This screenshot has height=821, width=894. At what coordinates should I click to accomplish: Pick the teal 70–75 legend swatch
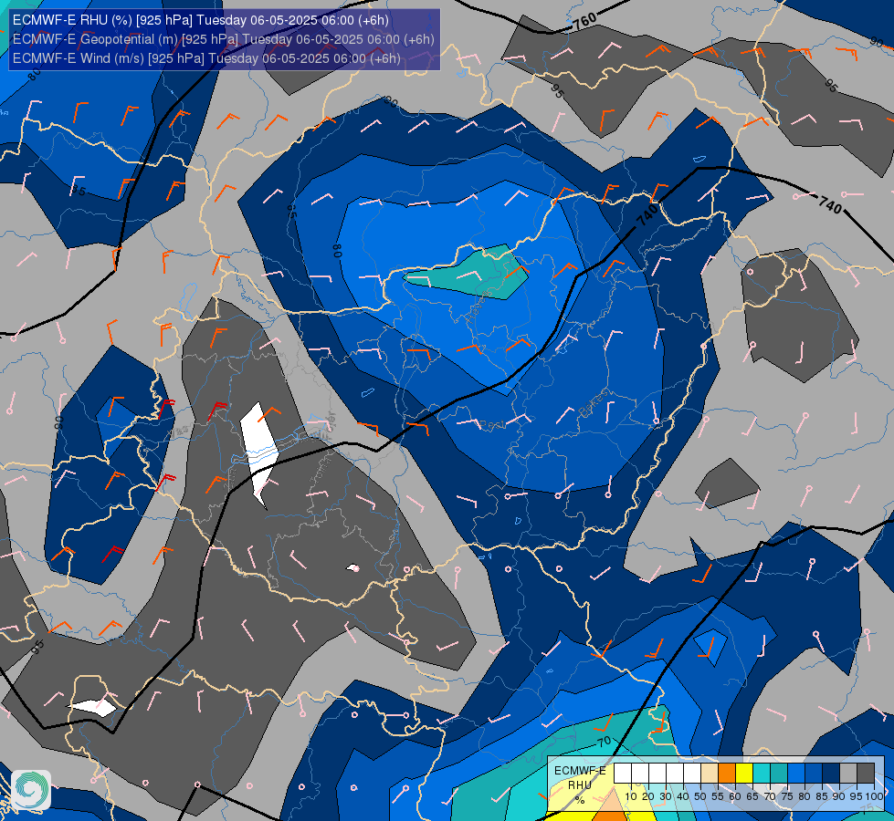coord(779,773)
